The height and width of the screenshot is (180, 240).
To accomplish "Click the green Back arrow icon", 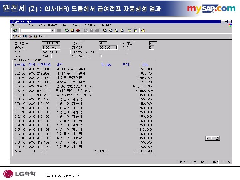I will click(x=67, y=30).
